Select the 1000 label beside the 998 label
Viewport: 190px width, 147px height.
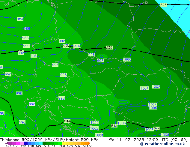127,60
